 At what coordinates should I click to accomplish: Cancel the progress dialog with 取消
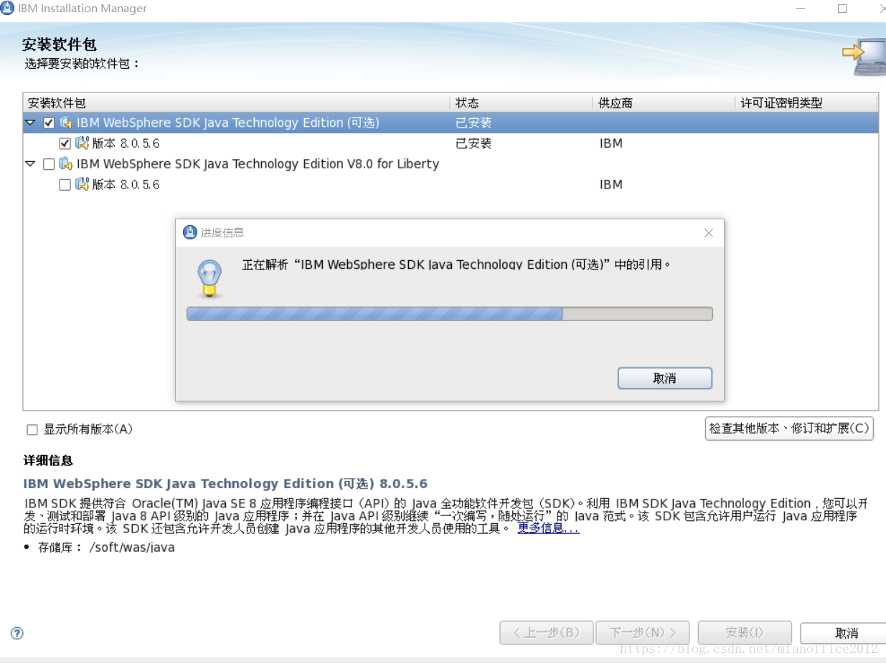pyautogui.click(x=665, y=378)
